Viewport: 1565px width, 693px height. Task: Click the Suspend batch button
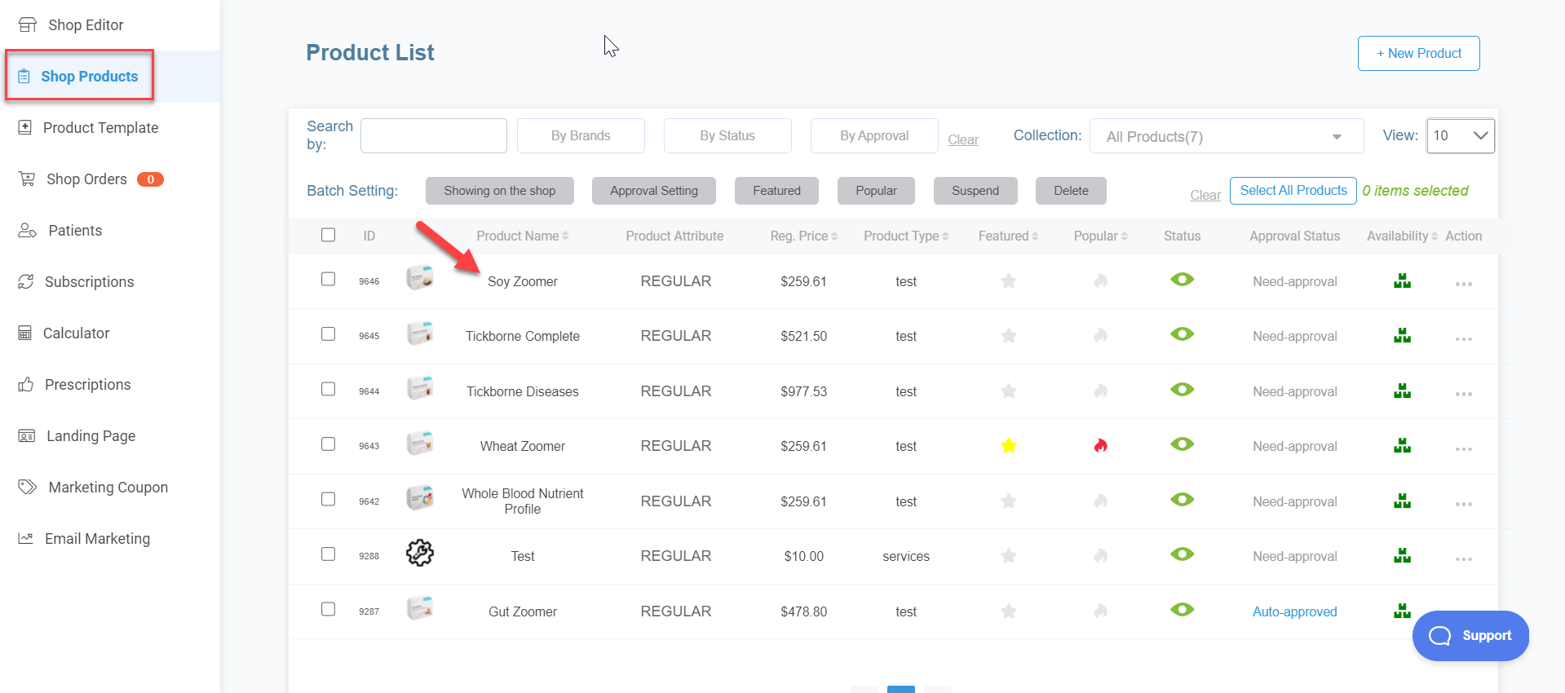(x=975, y=191)
